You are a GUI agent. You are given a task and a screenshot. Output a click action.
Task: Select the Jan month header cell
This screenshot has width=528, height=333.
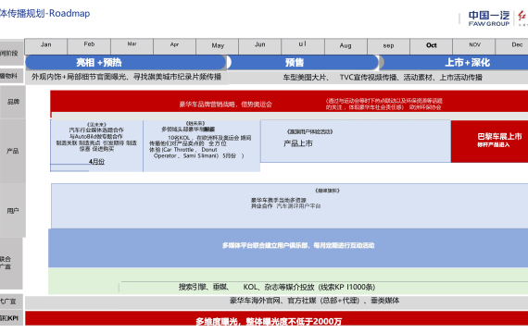(x=46, y=46)
